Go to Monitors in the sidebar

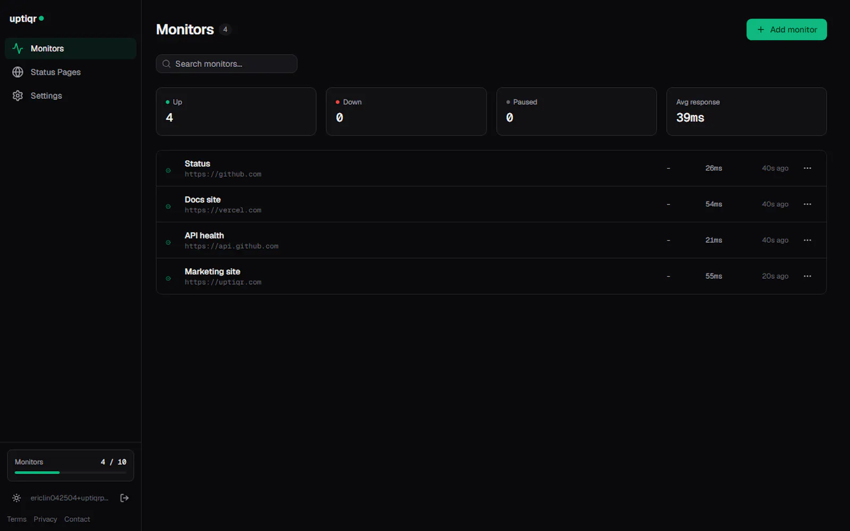coord(71,48)
